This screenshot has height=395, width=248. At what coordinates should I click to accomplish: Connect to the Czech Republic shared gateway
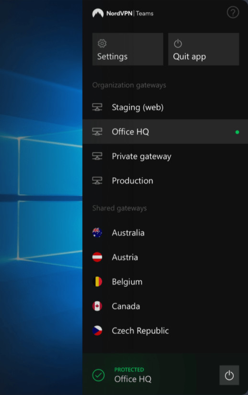[x=165, y=330]
